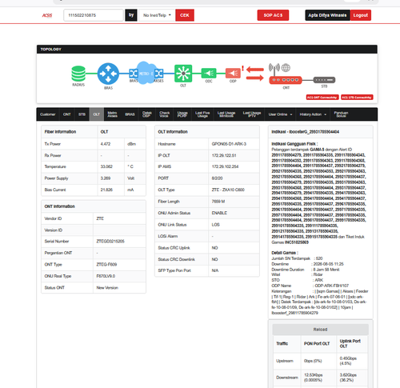The width and height of the screenshot is (400, 388).
Task: Click the search number input field
Action: [x=94, y=15]
